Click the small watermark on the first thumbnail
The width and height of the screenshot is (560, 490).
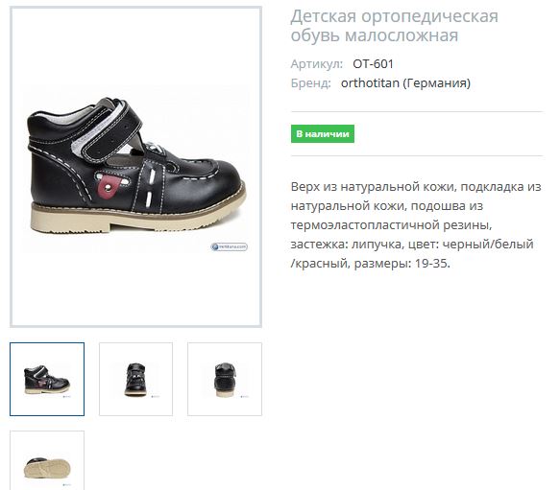(x=67, y=396)
